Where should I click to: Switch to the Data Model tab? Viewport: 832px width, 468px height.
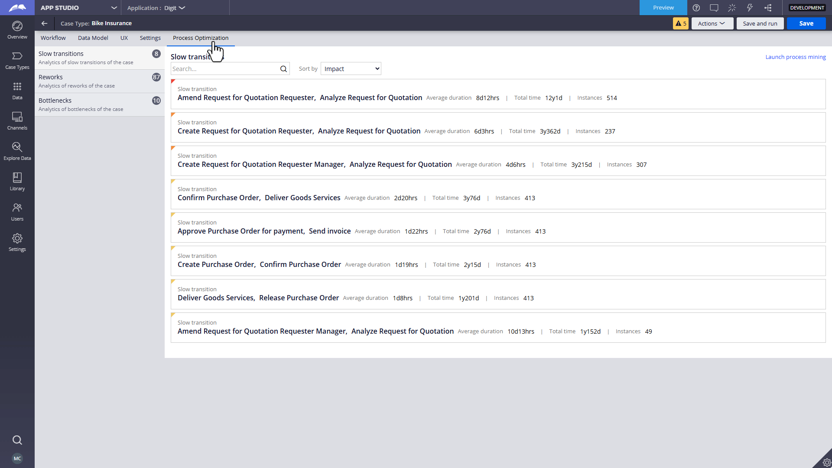[93, 38]
